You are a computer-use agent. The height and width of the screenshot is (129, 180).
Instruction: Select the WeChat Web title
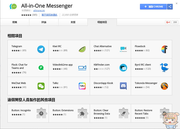point(19,83)
